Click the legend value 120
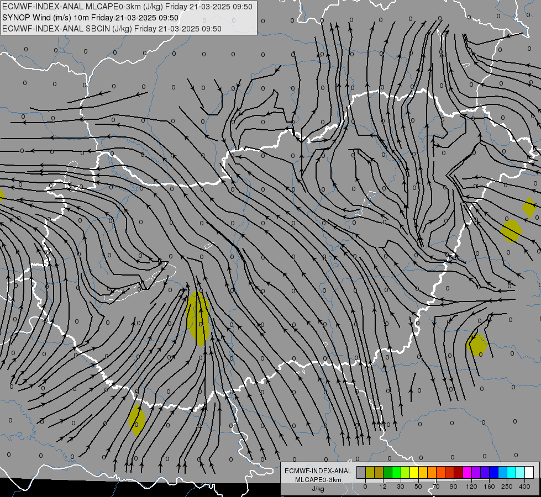The image size is (541, 497). pos(471,487)
